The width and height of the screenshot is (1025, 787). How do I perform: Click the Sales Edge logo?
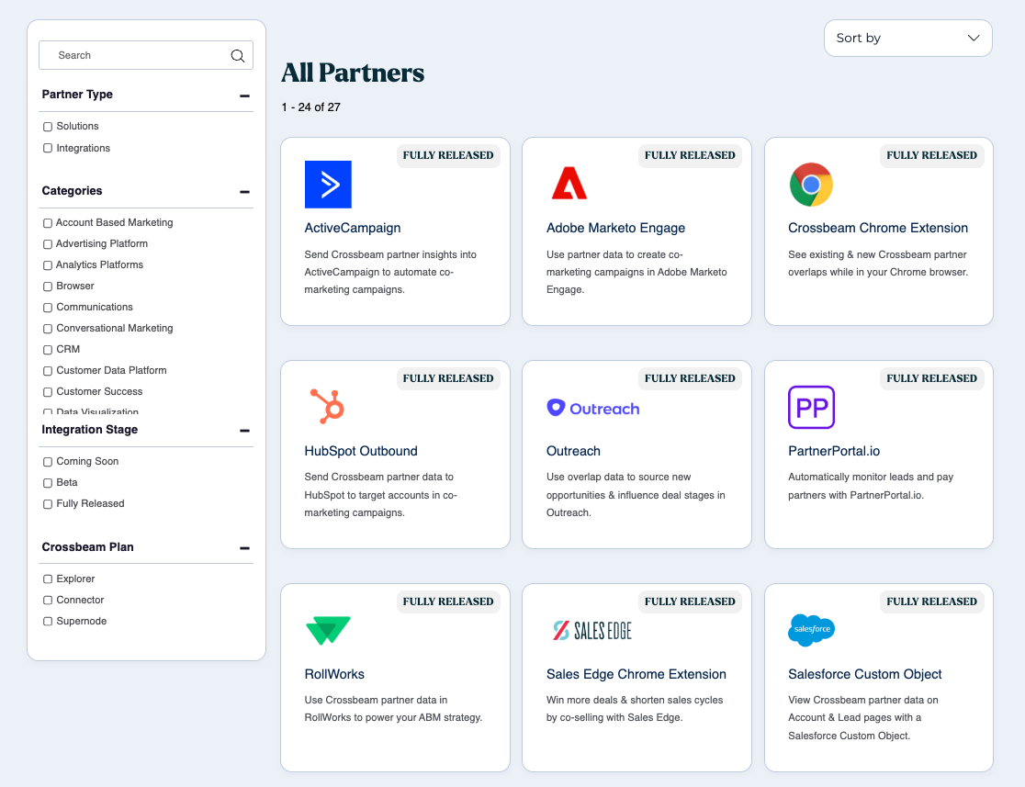point(592,630)
